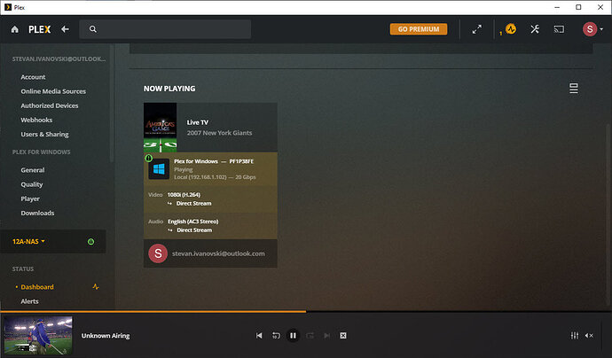The height and width of the screenshot is (358, 612).
Task: Click the English (AC3 Stereo) audio text
Action: 193,222
